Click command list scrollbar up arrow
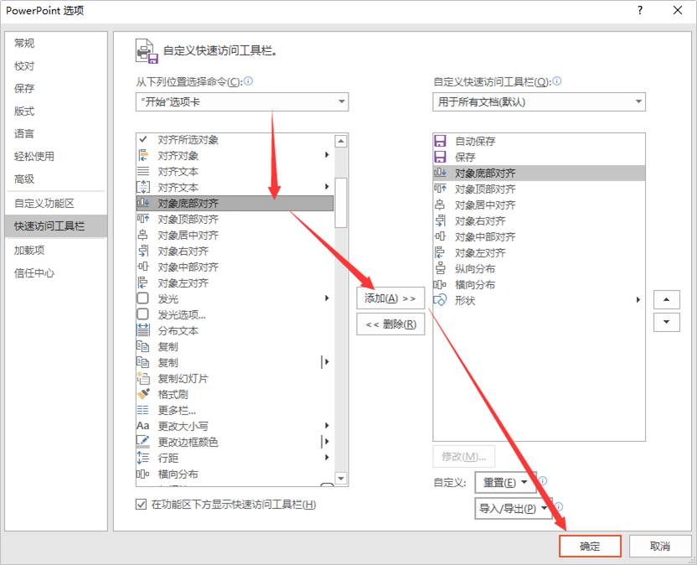The width and height of the screenshot is (697, 565). point(341,142)
